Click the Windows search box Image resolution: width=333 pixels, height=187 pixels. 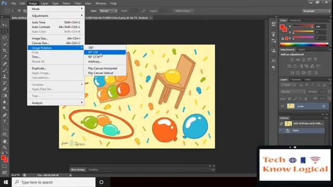coord(54,182)
